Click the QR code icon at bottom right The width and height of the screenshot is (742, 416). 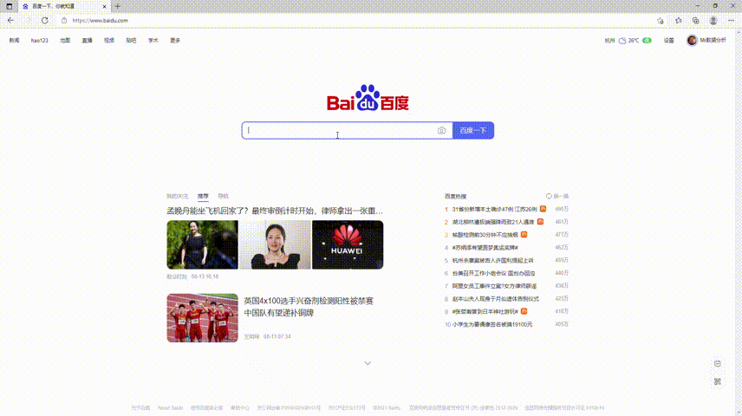pyautogui.click(x=718, y=381)
